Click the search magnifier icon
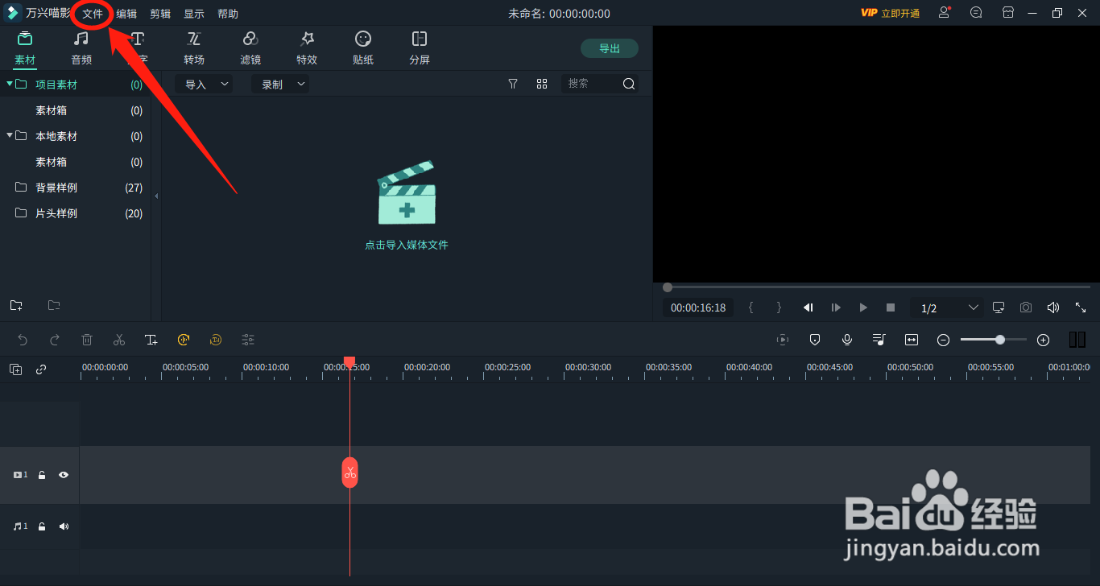 pyautogui.click(x=629, y=84)
